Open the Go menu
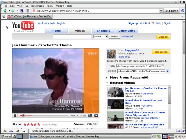Image resolution: width=186 pixels, height=139 pixels. coord(27,6)
